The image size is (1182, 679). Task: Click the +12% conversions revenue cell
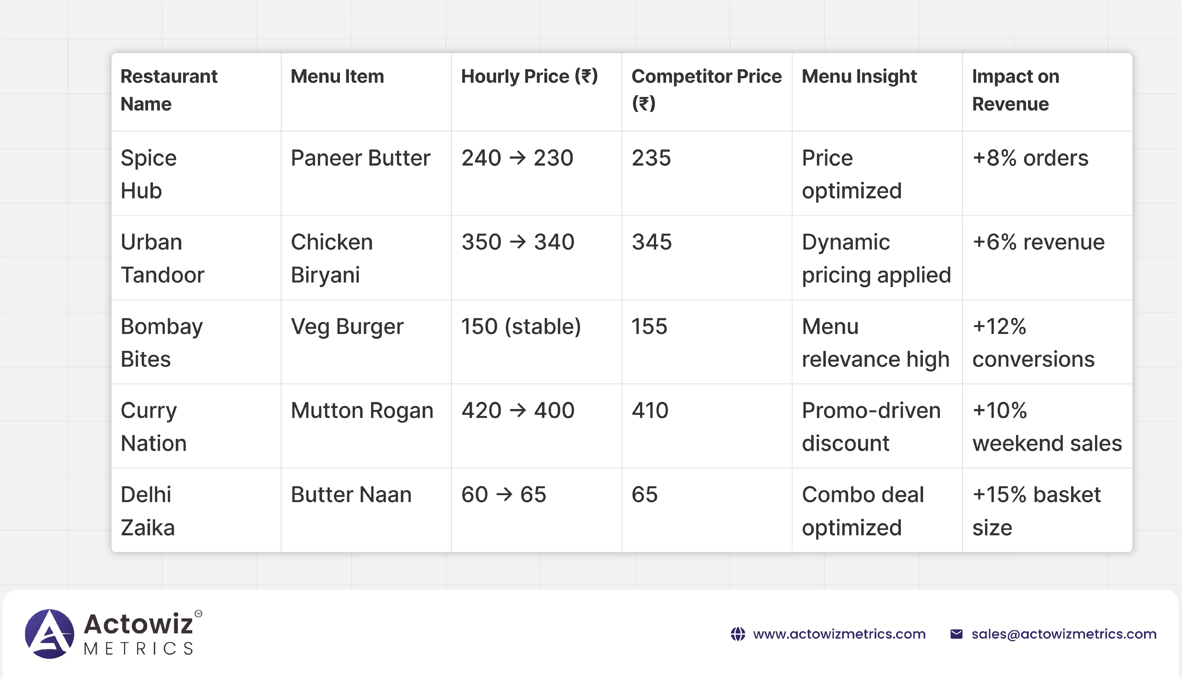tap(1033, 342)
